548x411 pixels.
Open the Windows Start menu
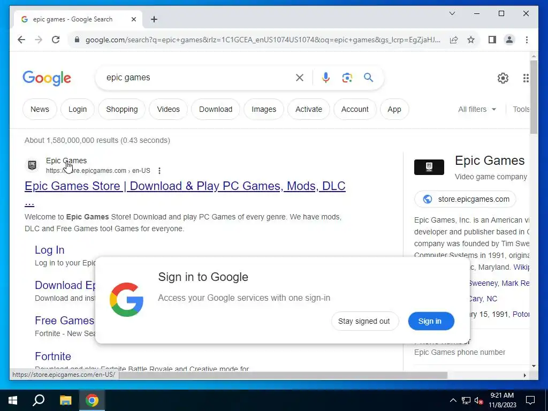point(13,400)
